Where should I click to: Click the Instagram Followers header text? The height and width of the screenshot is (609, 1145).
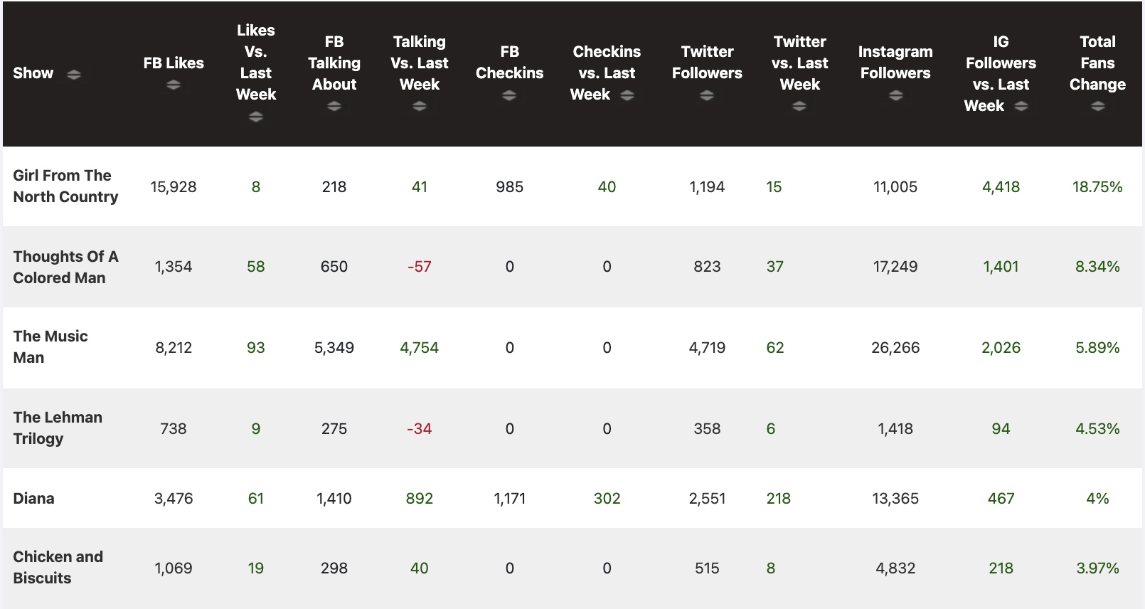pyautogui.click(x=895, y=63)
